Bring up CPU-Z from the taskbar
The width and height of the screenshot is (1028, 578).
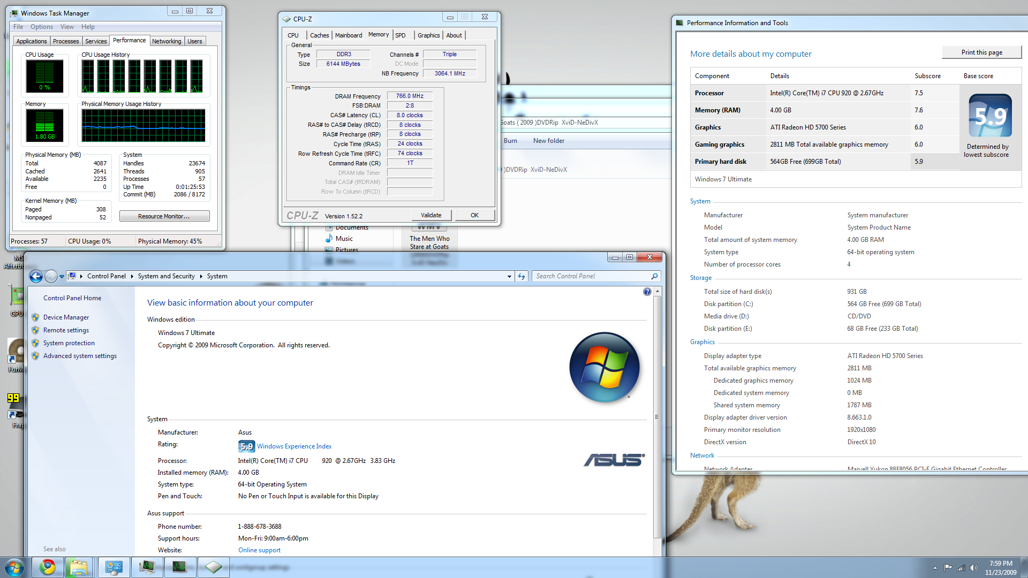point(213,567)
